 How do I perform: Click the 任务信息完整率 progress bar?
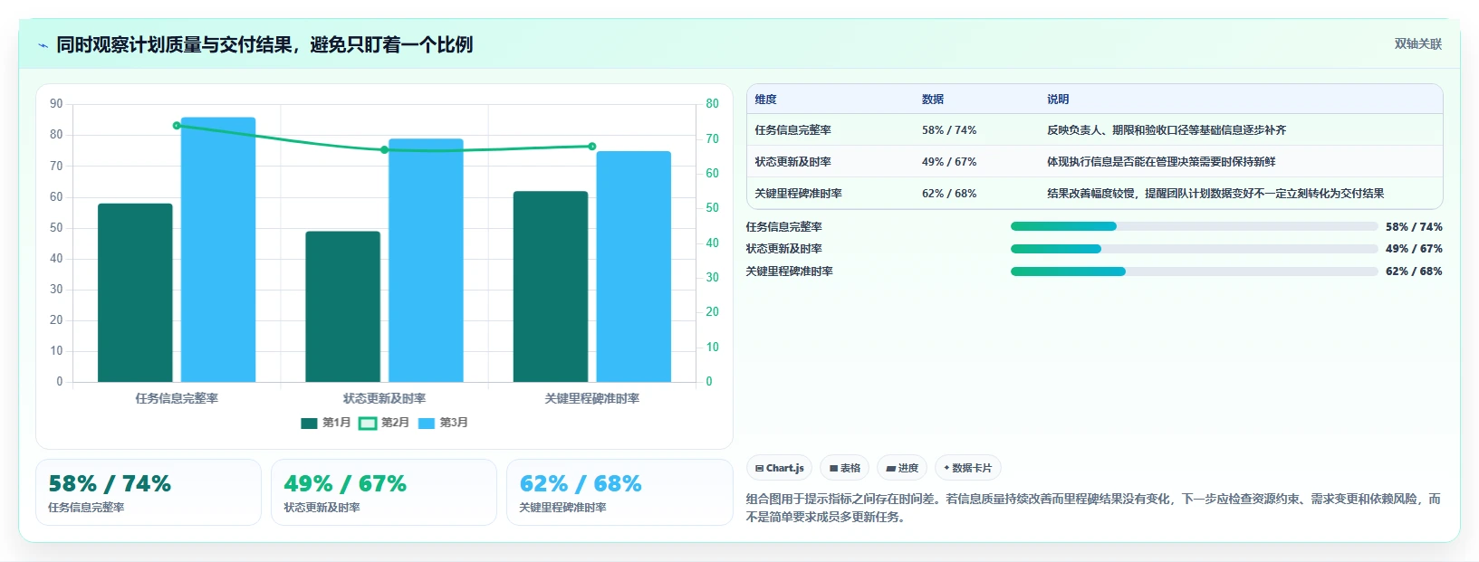(1194, 226)
